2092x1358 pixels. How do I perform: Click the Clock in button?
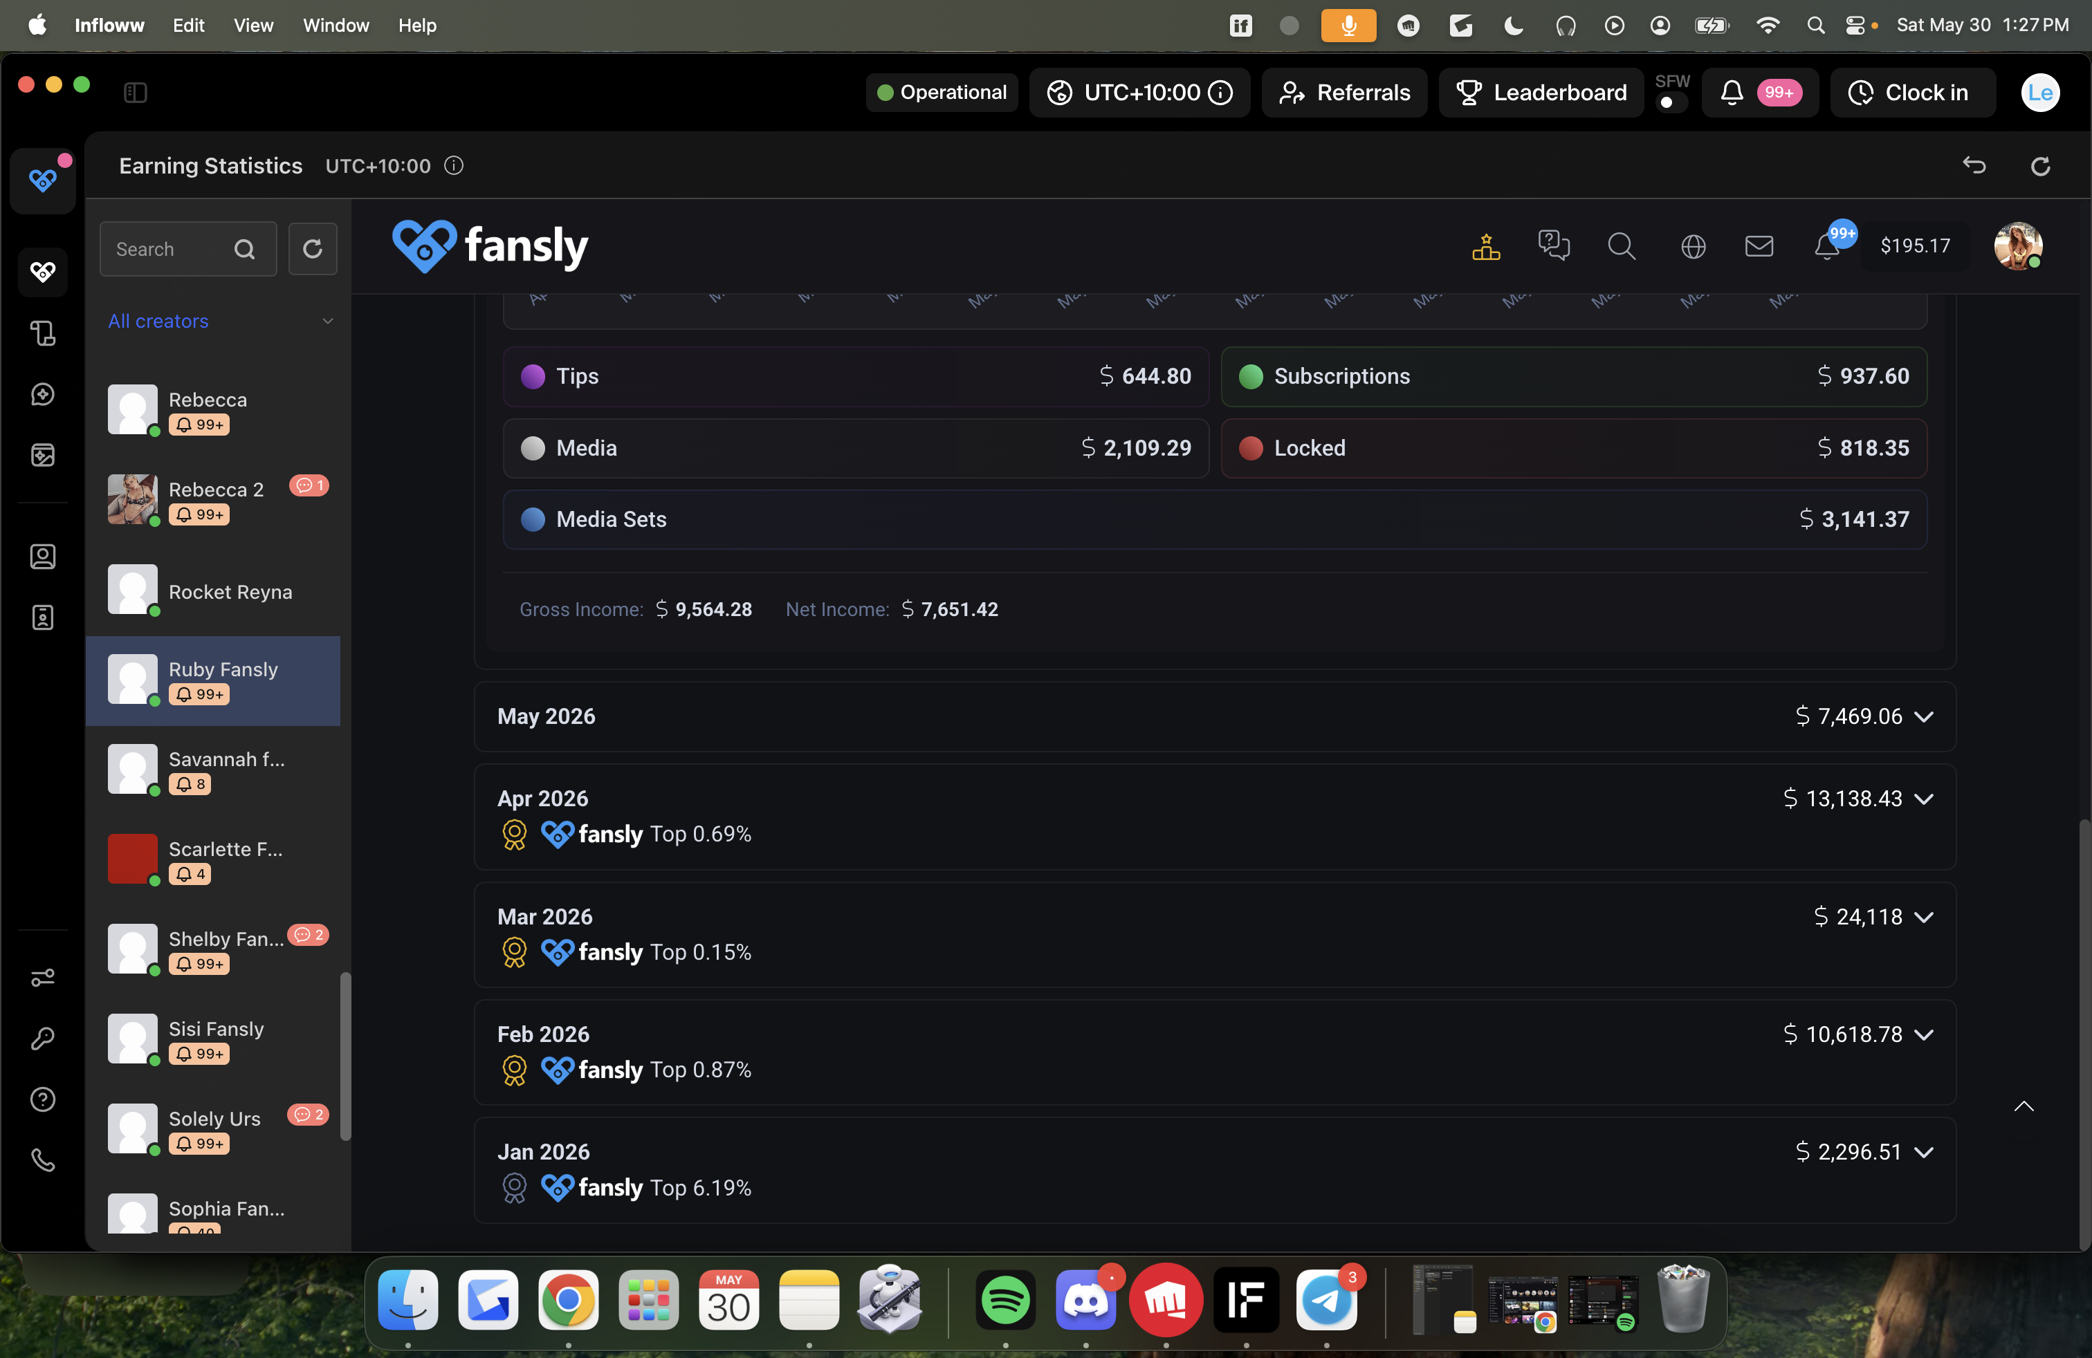pyautogui.click(x=1913, y=92)
